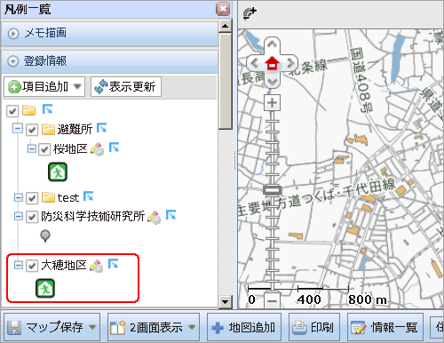Open the マップ保存 dropdown arrow

(92, 327)
